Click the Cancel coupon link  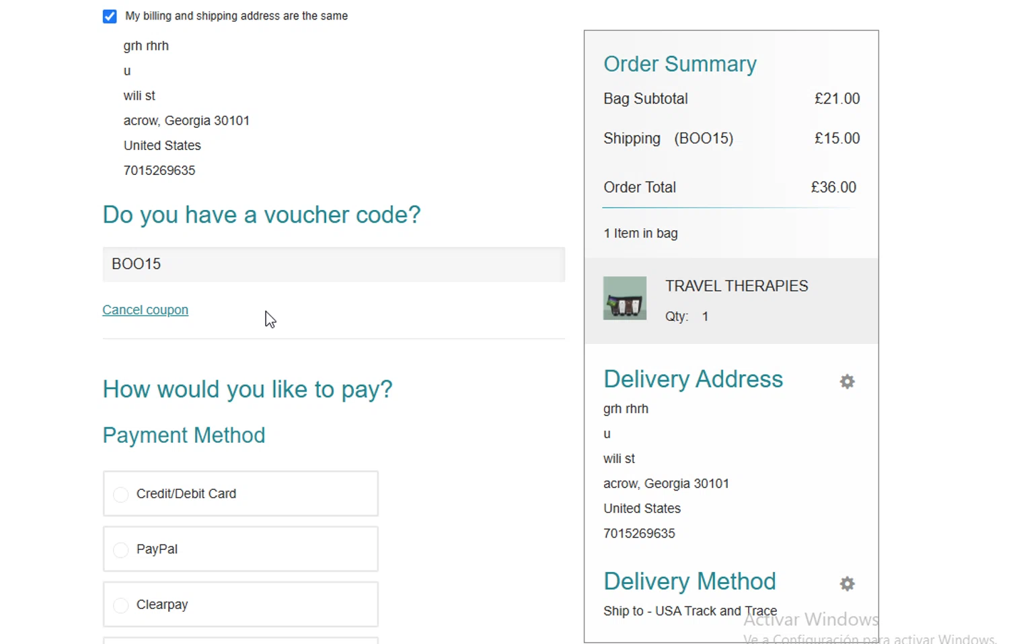[145, 310]
